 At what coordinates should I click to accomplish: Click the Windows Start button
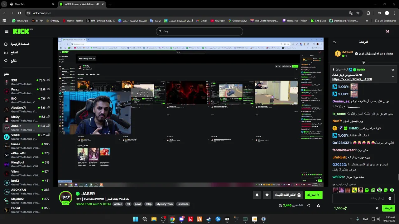pyautogui.click(x=136, y=219)
